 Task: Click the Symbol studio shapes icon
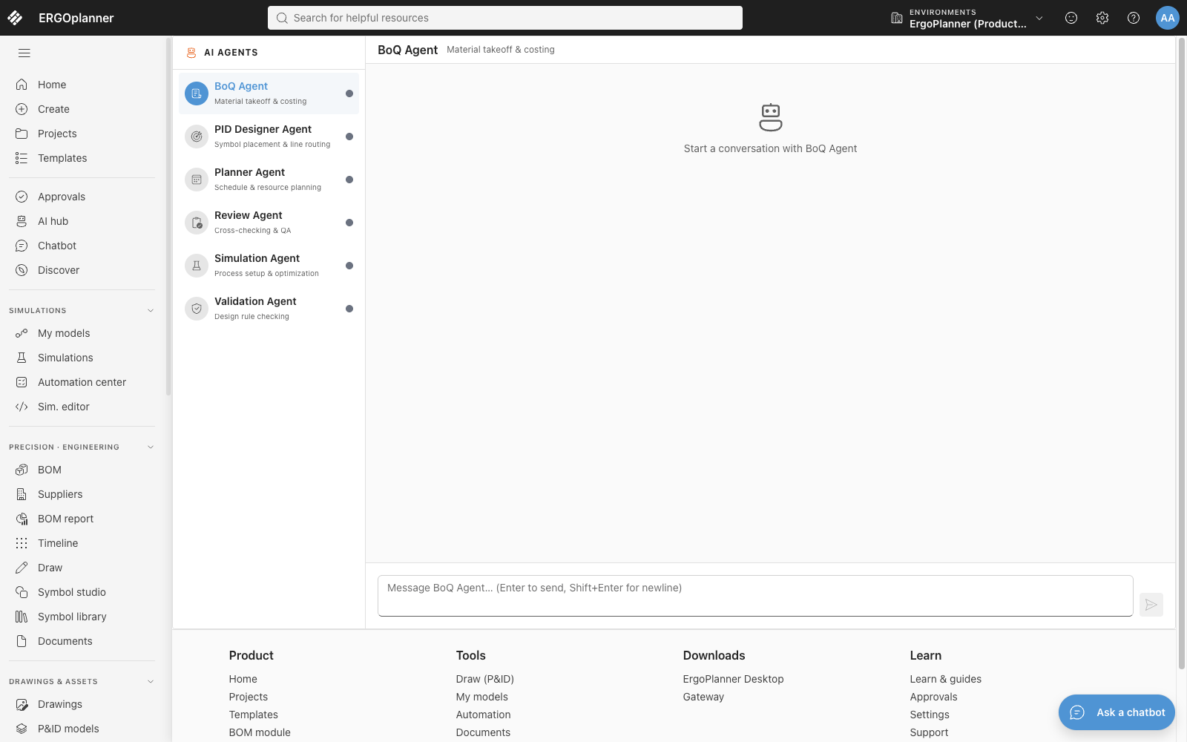click(22, 592)
